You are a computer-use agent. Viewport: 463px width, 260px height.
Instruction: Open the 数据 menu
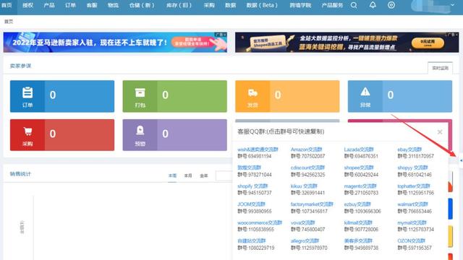[x=230, y=5]
